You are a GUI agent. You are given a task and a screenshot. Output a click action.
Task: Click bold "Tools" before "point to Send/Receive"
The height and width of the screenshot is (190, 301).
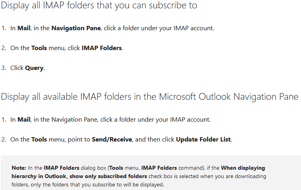pos(39,140)
